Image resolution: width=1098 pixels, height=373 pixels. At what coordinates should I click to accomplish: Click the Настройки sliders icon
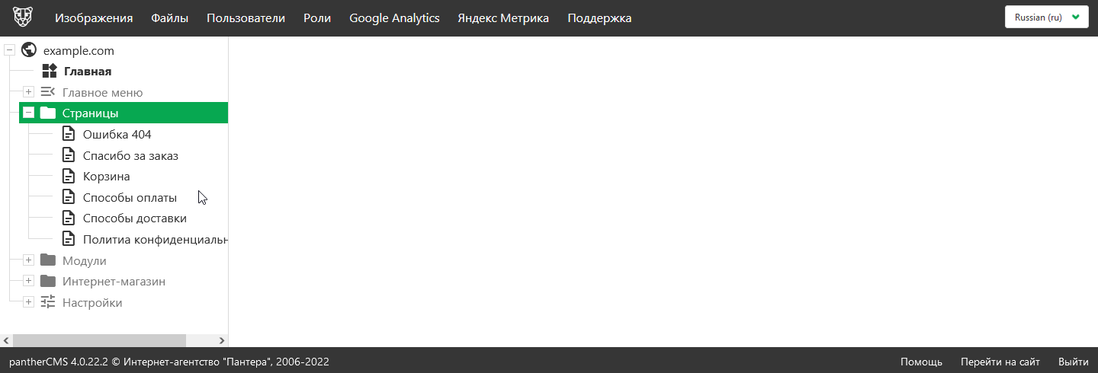click(48, 302)
